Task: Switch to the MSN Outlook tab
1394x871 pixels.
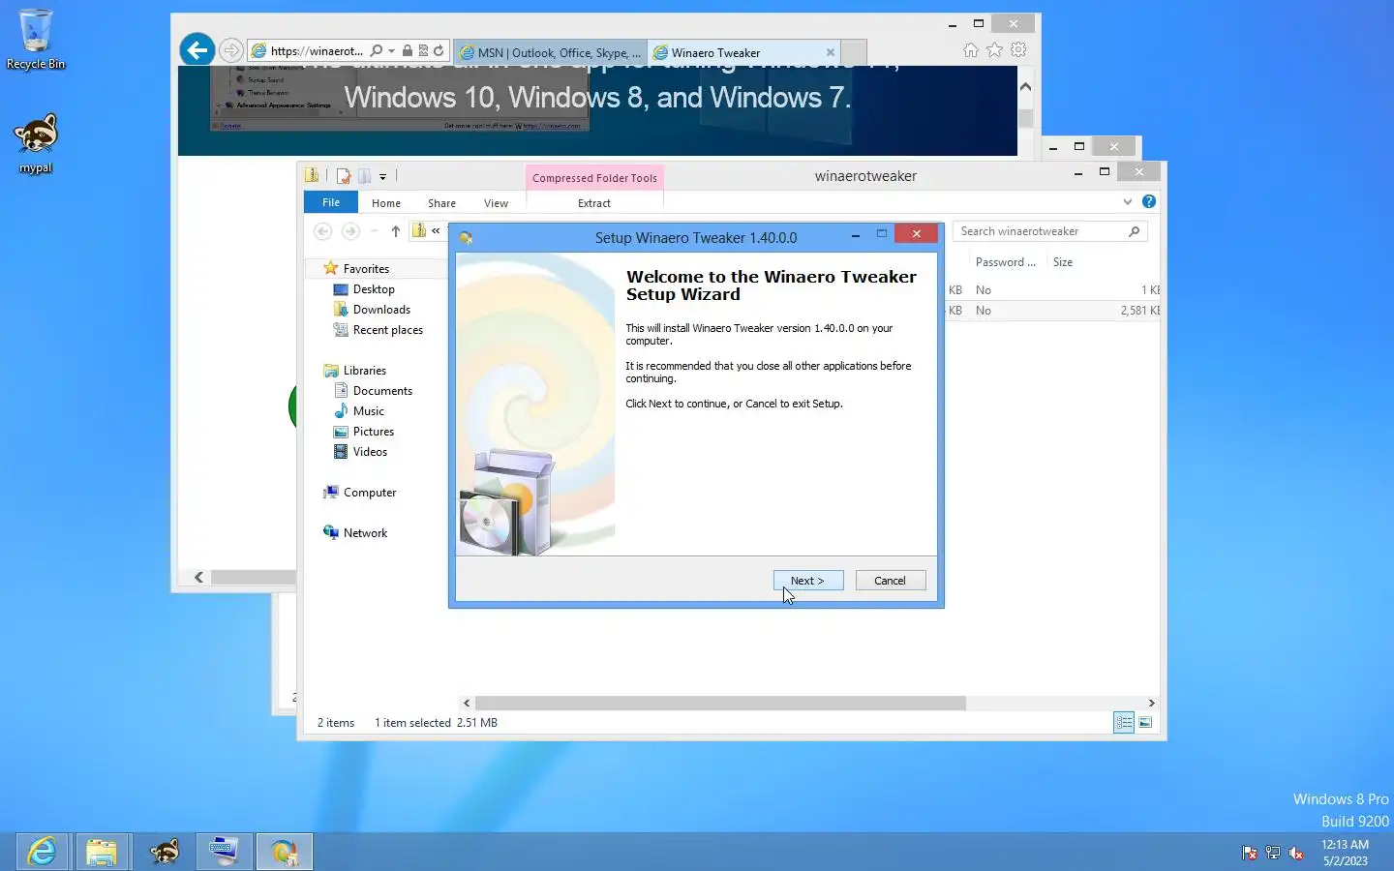Action: tap(550, 53)
